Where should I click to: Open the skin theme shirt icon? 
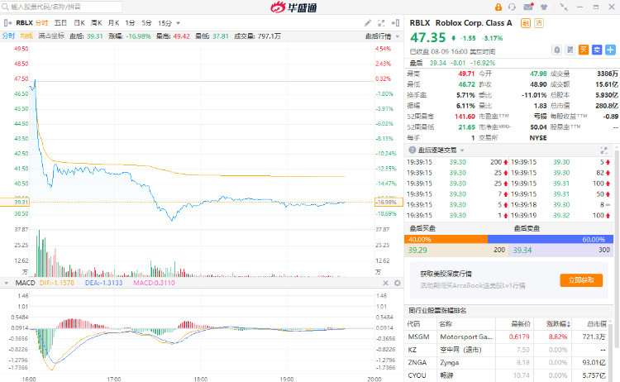(544, 7)
